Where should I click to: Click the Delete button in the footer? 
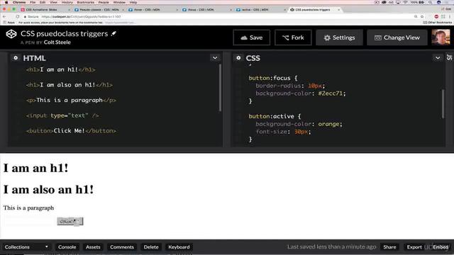point(151,247)
